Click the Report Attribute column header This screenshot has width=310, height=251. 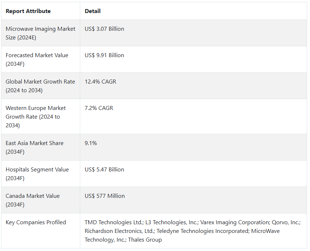point(28,11)
